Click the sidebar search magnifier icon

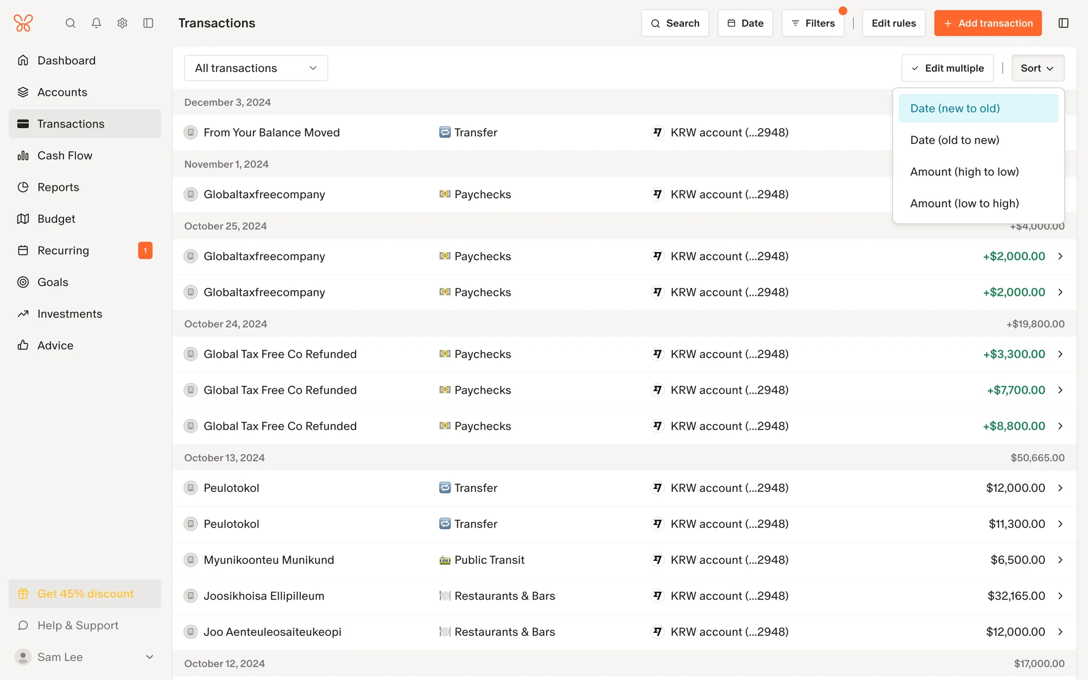pyautogui.click(x=70, y=23)
